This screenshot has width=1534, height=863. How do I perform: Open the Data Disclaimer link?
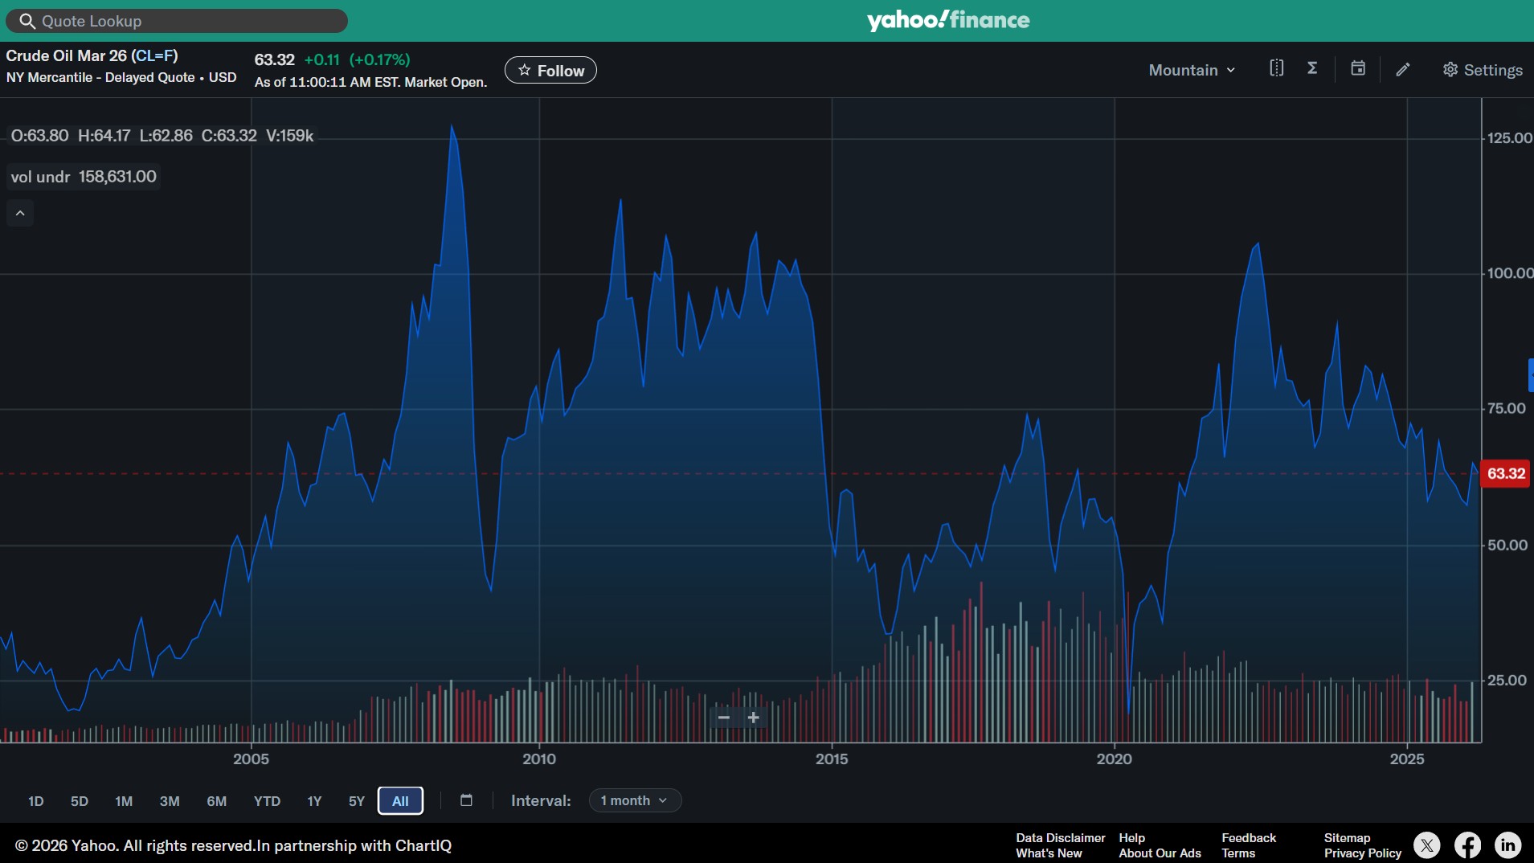[1061, 838]
